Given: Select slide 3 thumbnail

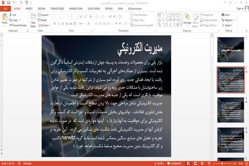Looking at the screenshot, I should point(231,110).
